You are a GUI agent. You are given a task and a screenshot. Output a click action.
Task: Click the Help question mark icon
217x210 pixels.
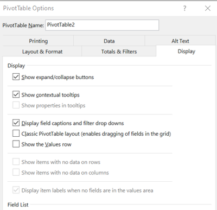coord(184,8)
